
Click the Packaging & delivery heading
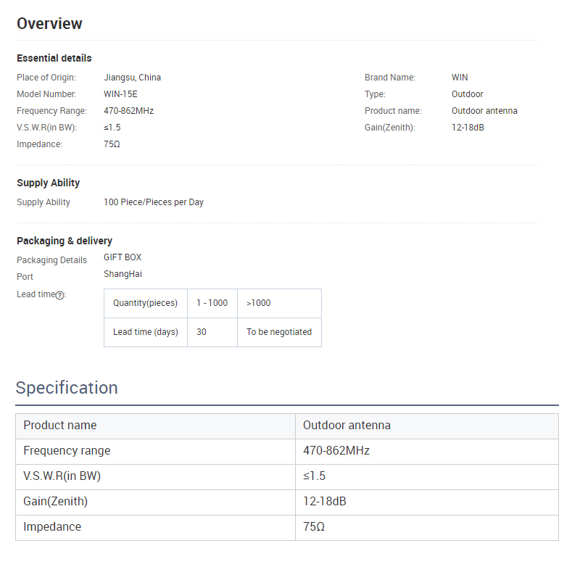pos(65,241)
